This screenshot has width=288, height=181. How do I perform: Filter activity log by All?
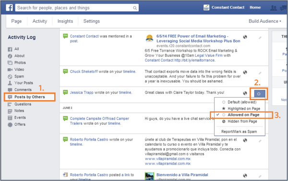(16, 49)
